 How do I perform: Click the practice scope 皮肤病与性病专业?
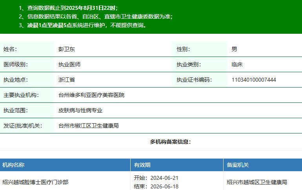[80, 110]
